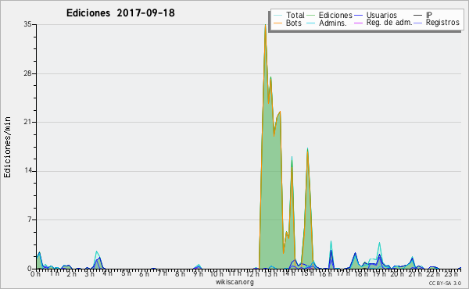Click the green peak near 15 h
The width and height of the screenshot is (469, 289).
click(307, 148)
